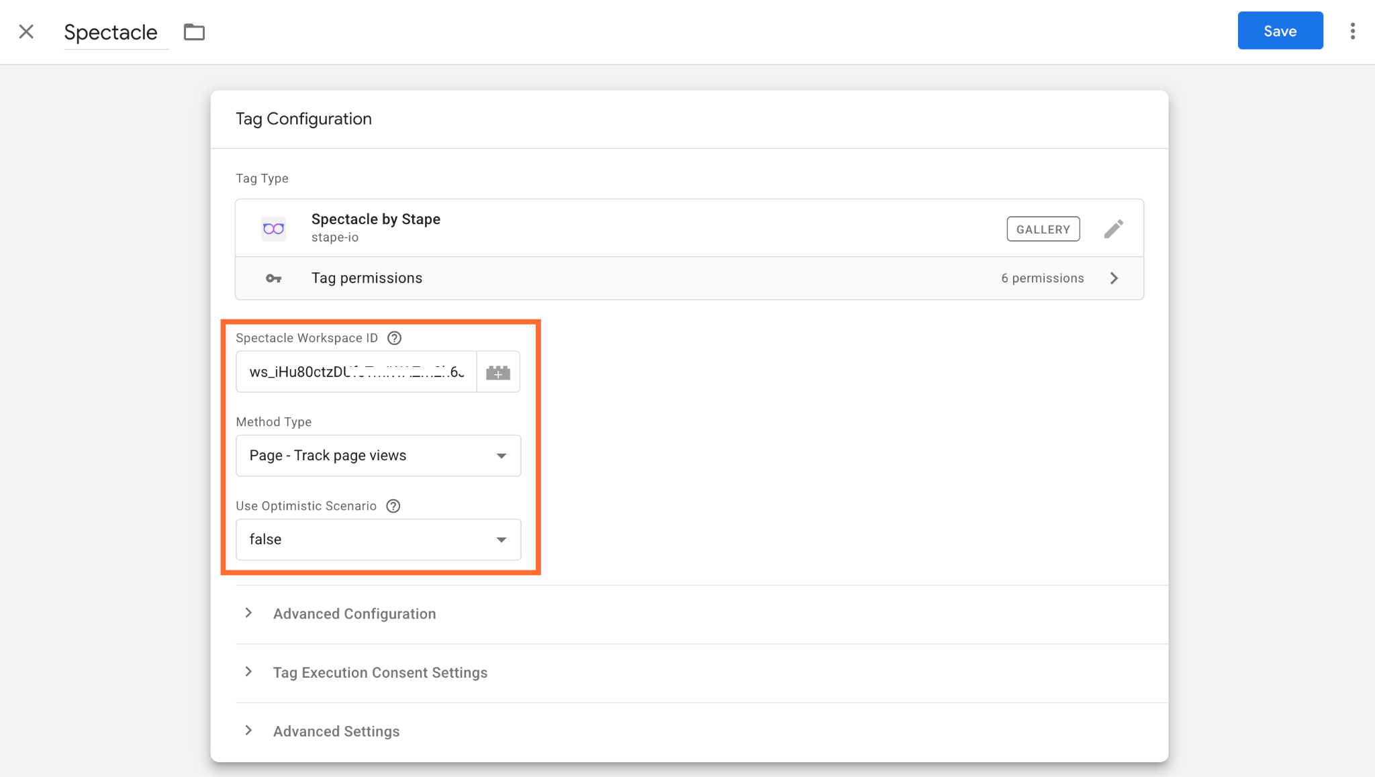Open the three-dot more actions menu
Image resolution: width=1375 pixels, height=777 pixels.
(1352, 31)
